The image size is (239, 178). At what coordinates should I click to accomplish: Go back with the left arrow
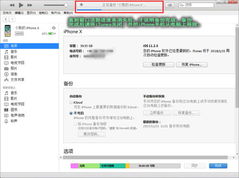(x=6, y=19)
